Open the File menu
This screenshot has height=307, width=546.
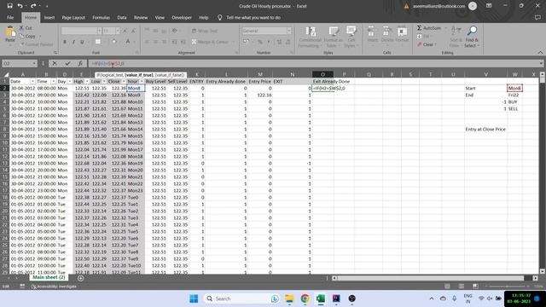coord(10,17)
